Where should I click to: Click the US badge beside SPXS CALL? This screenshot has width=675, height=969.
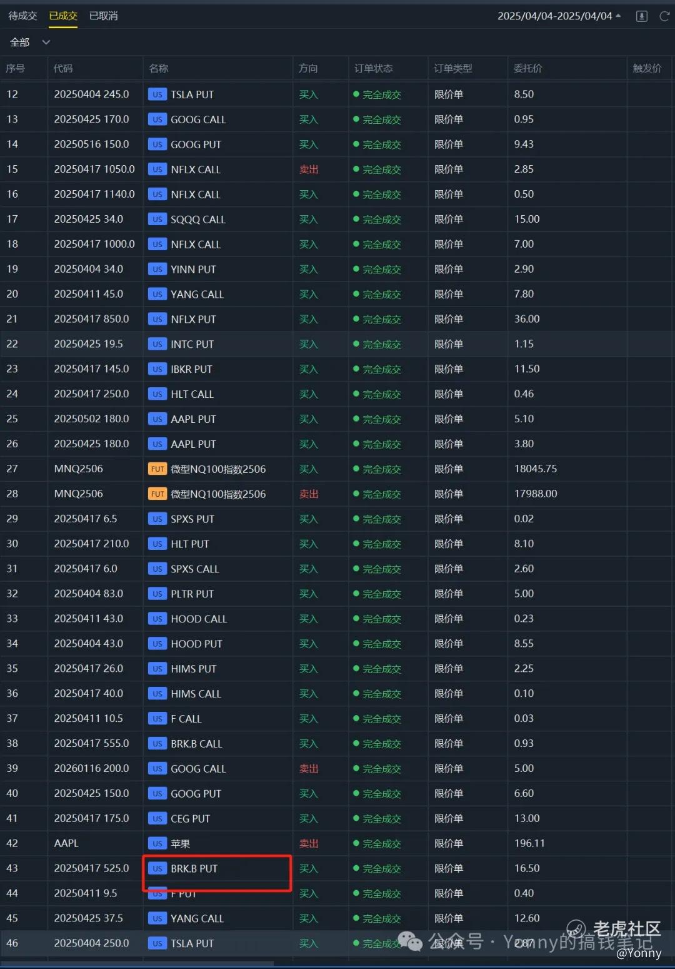(x=157, y=569)
